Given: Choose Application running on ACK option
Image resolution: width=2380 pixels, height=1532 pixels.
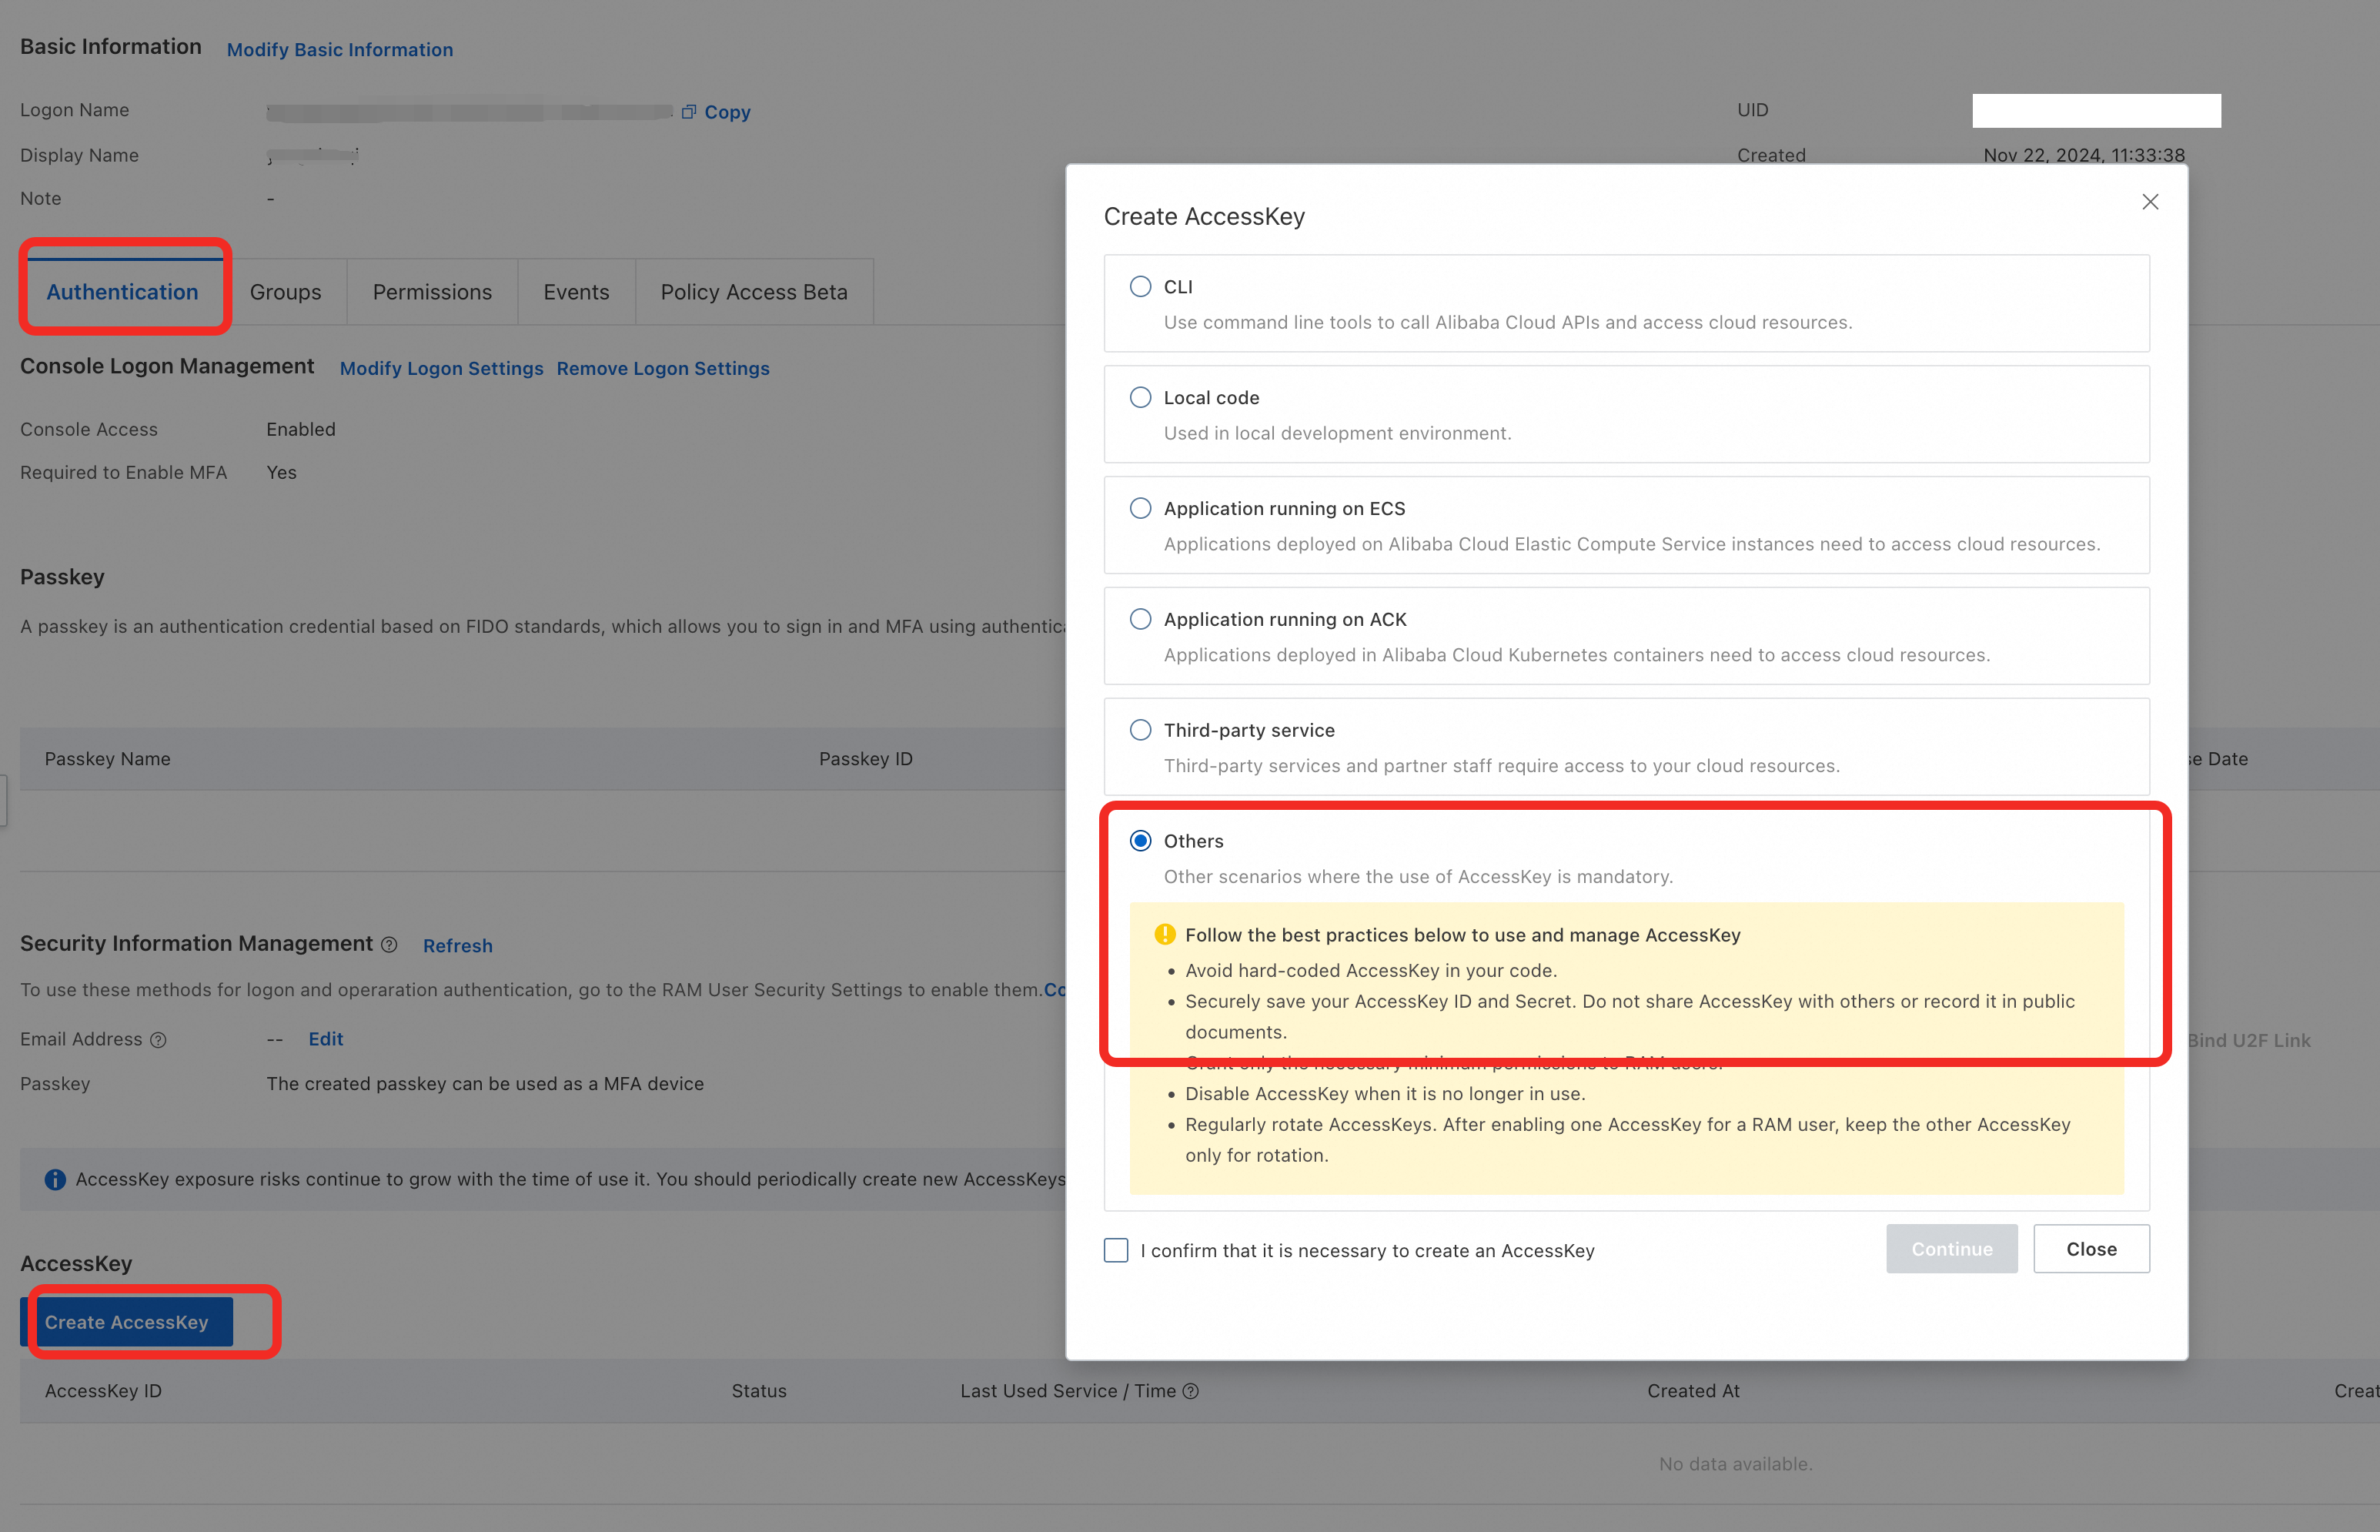Looking at the screenshot, I should [1140, 619].
